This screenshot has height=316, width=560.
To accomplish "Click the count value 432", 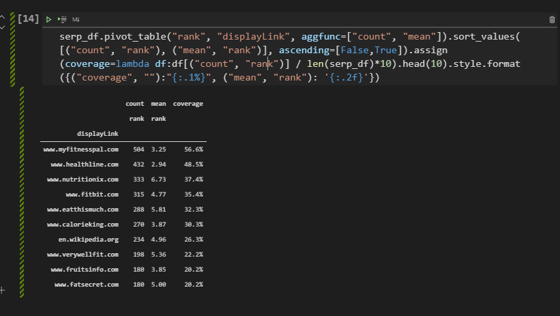I will point(138,164).
